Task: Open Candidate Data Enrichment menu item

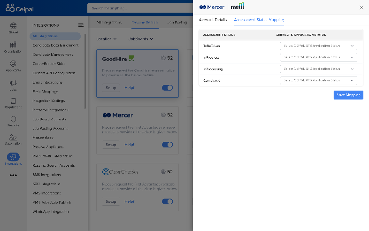Action: (x=55, y=45)
